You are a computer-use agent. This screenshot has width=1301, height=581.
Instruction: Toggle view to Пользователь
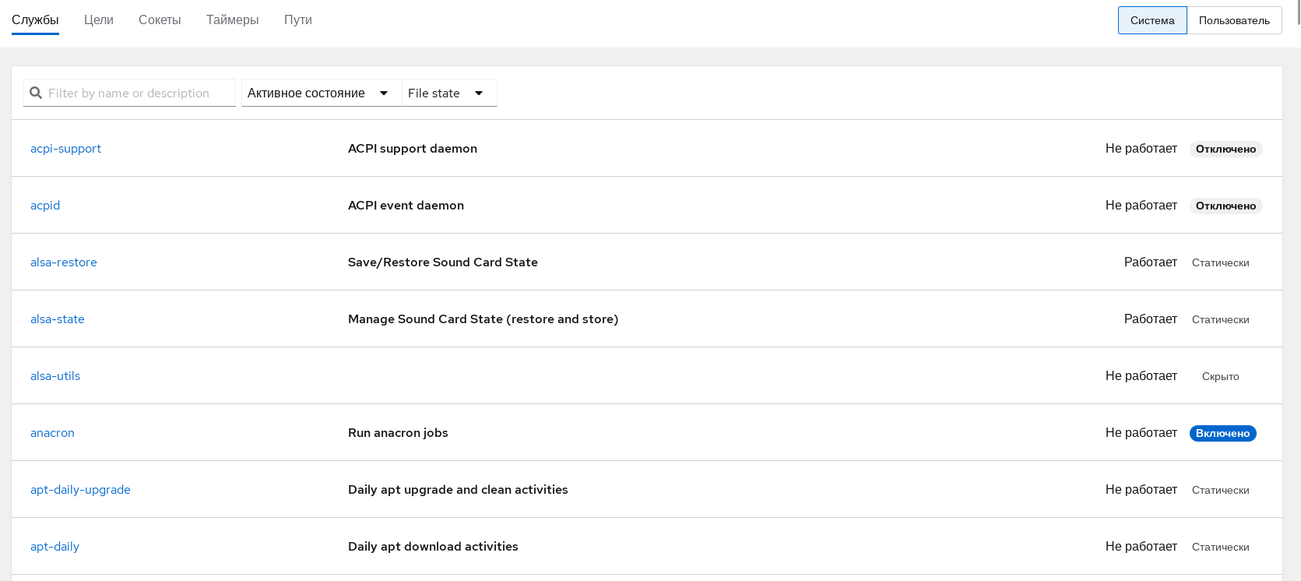pyautogui.click(x=1233, y=20)
